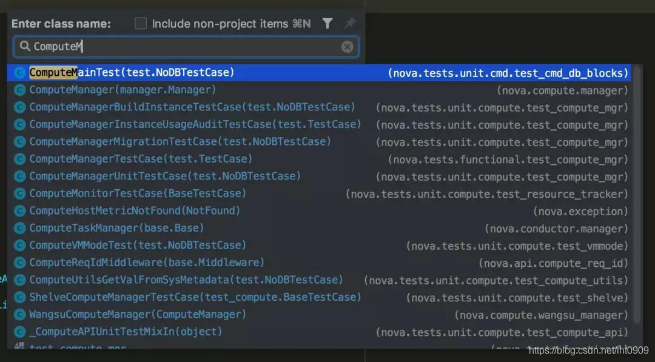Open ComputeReqIdMiddleware class
The image size is (655, 362).
[319, 263]
